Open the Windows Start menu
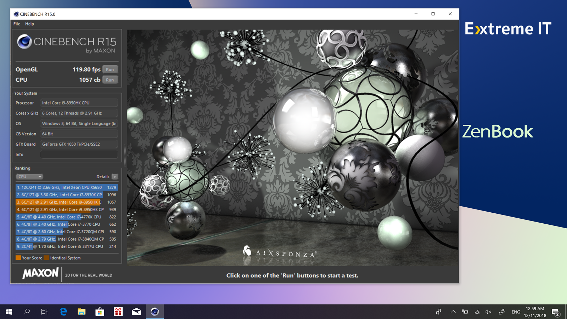567x319 pixels. point(9,312)
